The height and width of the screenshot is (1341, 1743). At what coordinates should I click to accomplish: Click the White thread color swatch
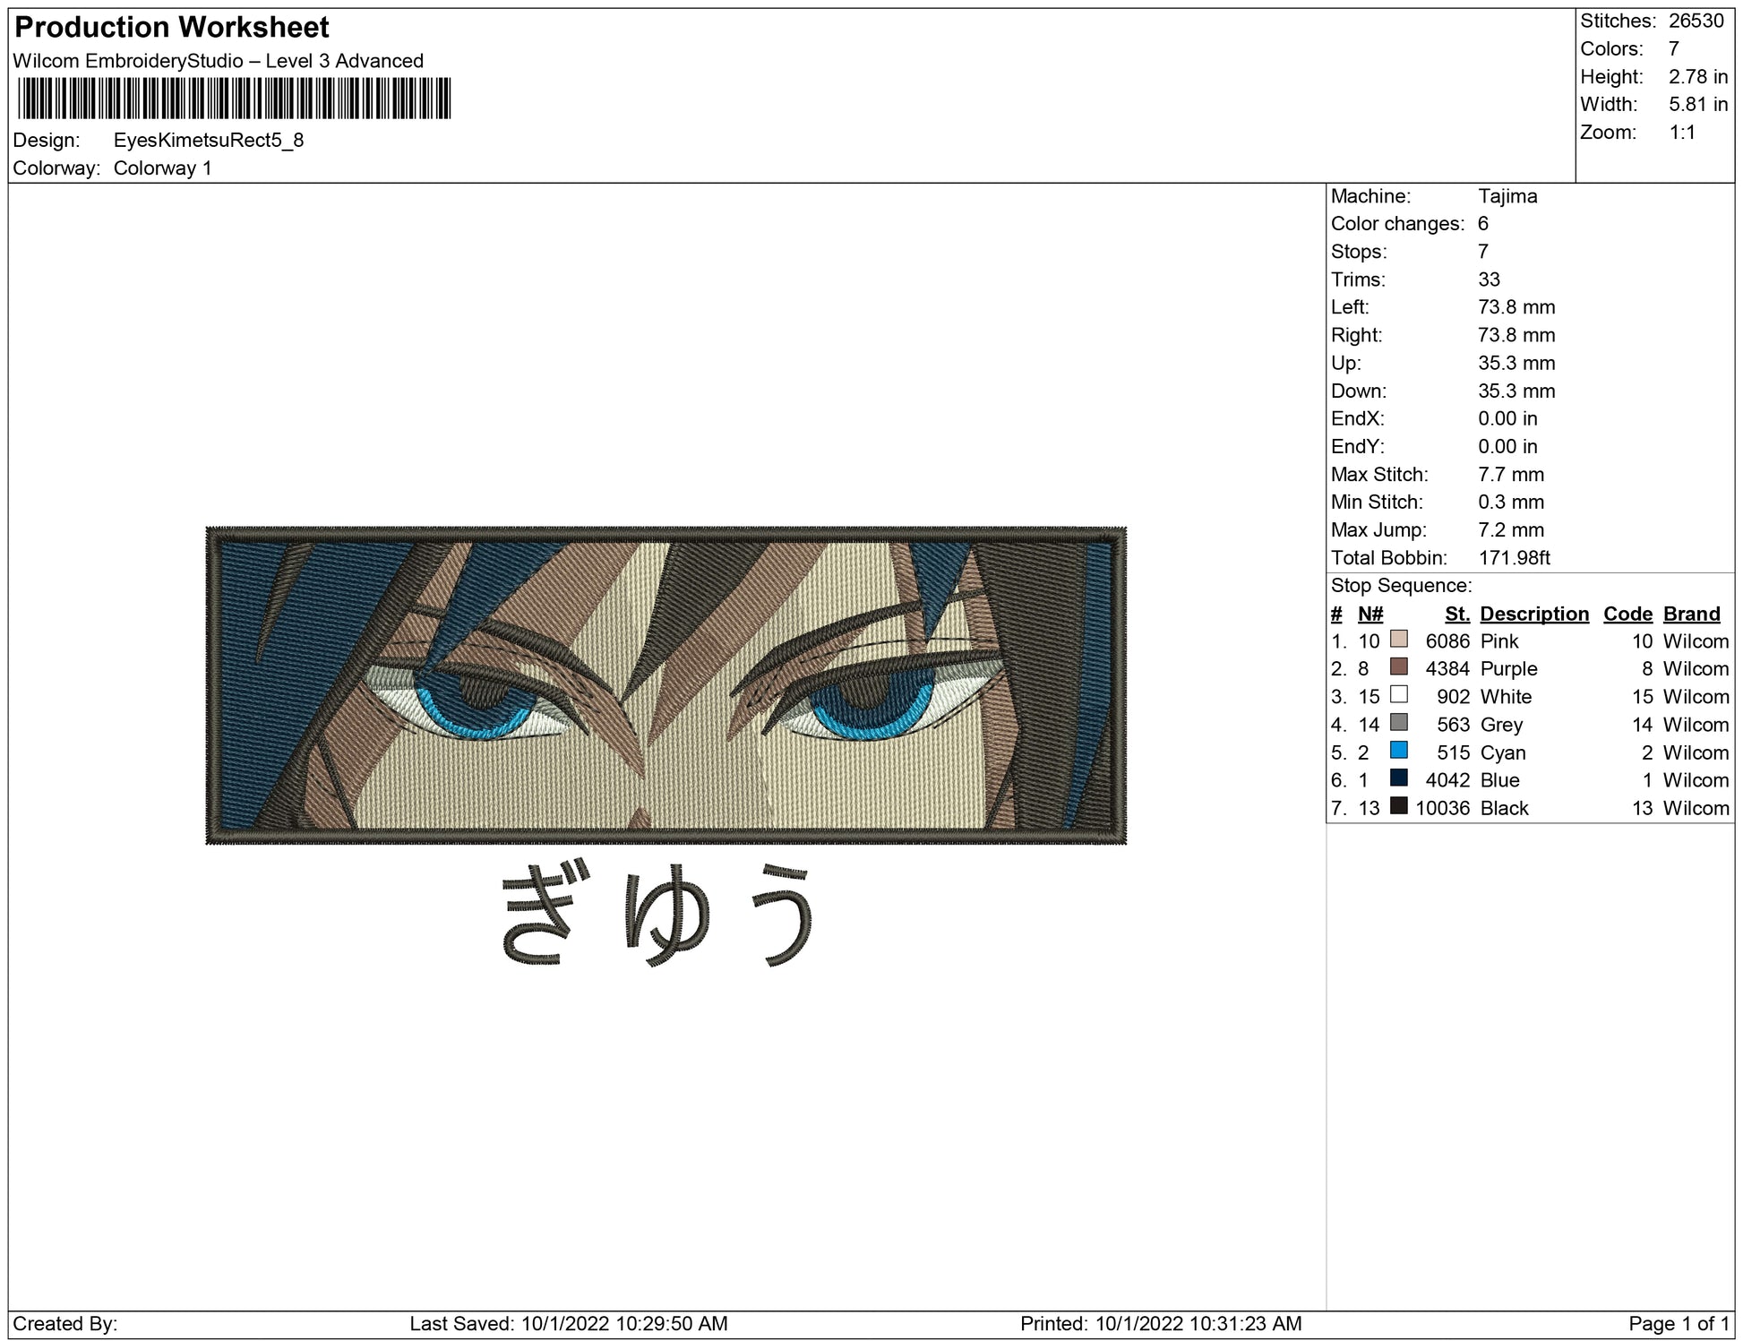tap(1398, 695)
